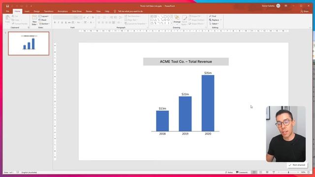Select the 2018 chart bar

pos(162,121)
